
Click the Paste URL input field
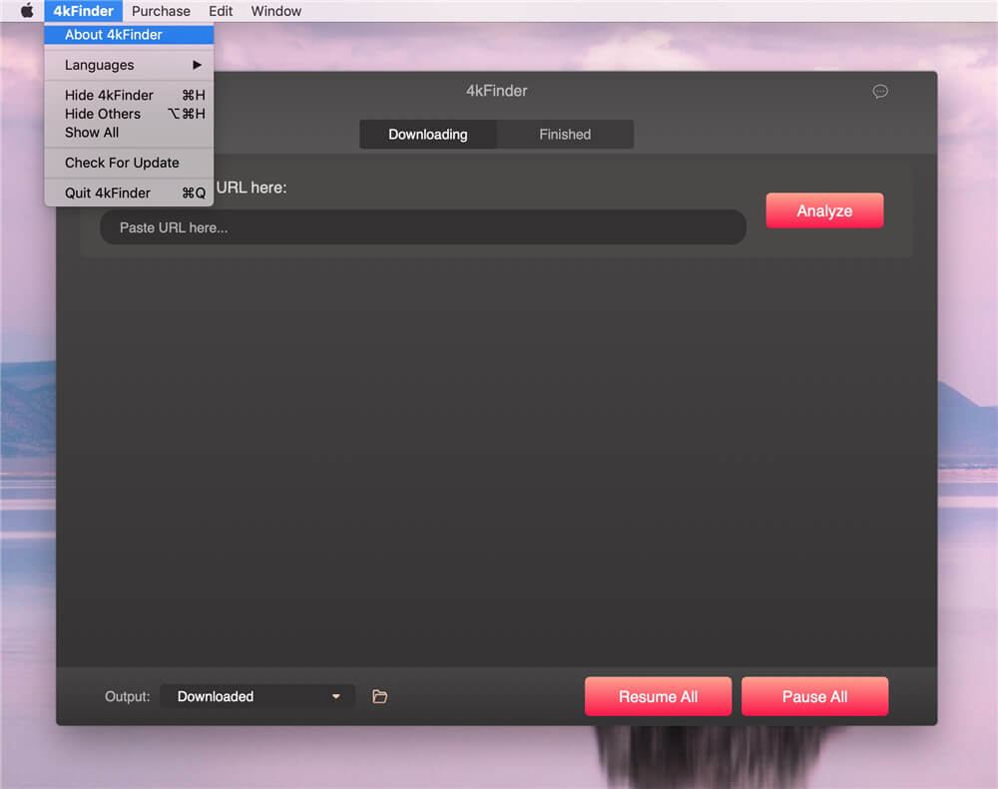tap(422, 227)
